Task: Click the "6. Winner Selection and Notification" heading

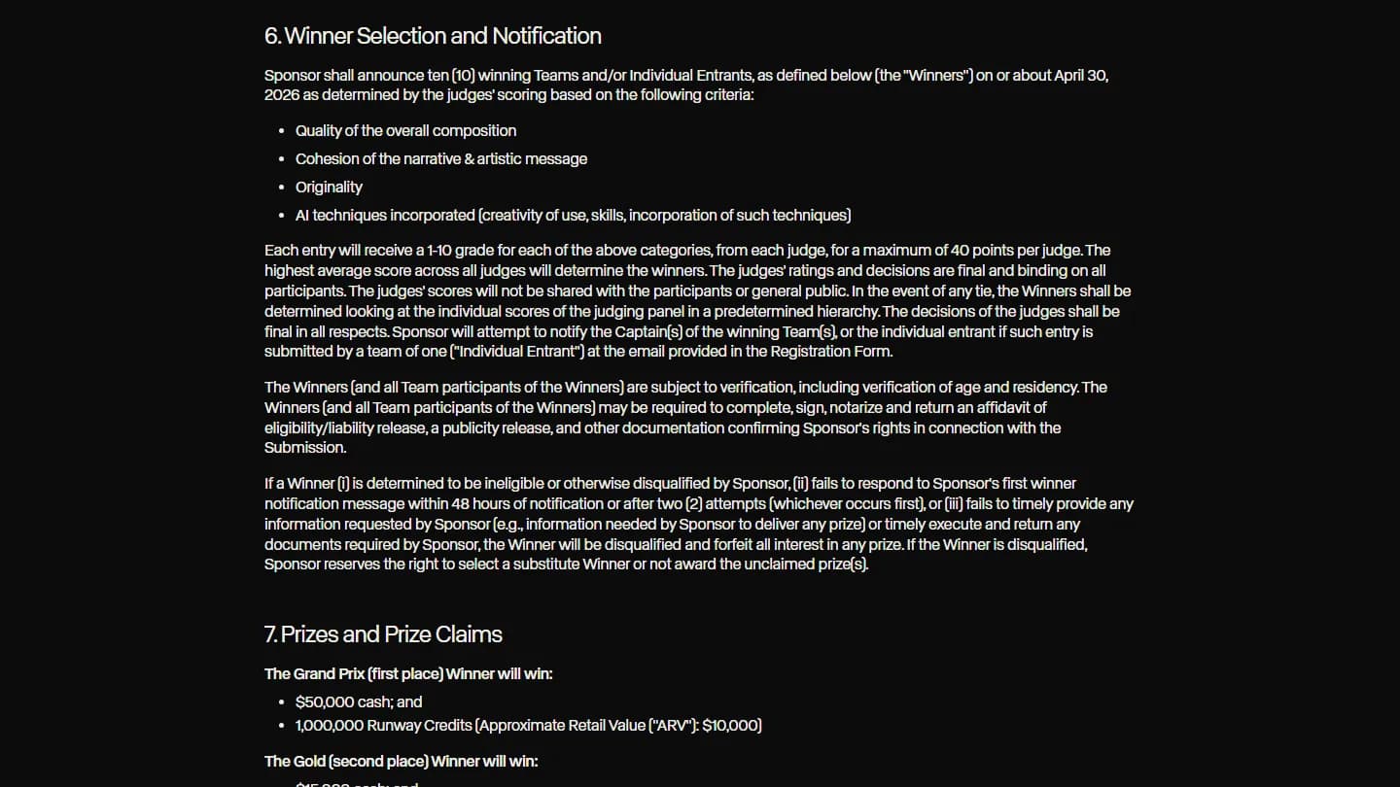Action: (433, 36)
